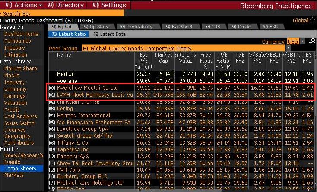Switch to the Profitability tab
This screenshot has width=317, height=192.
(x=136, y=27)
